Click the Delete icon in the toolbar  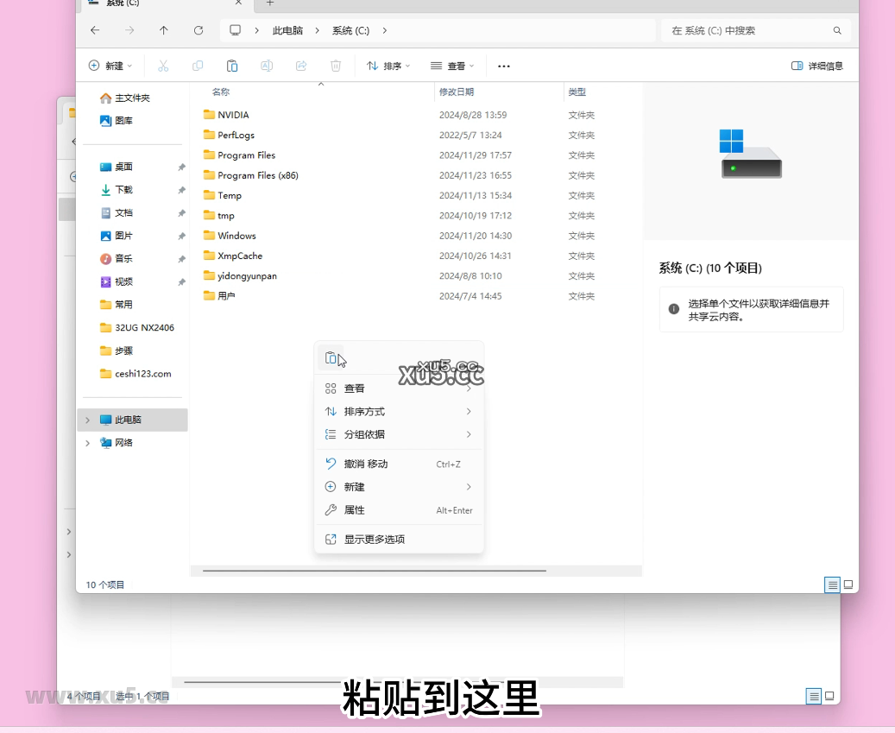[335, 65]
